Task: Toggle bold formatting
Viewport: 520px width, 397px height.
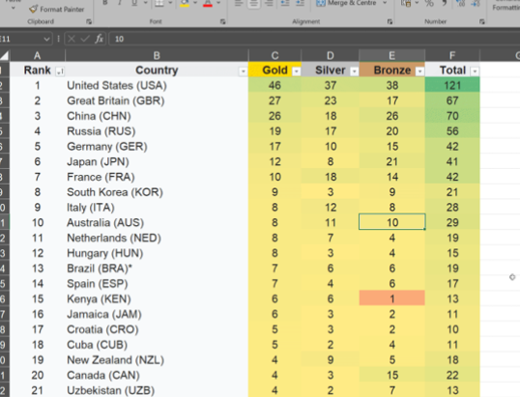Action: [x=105, y=3]
